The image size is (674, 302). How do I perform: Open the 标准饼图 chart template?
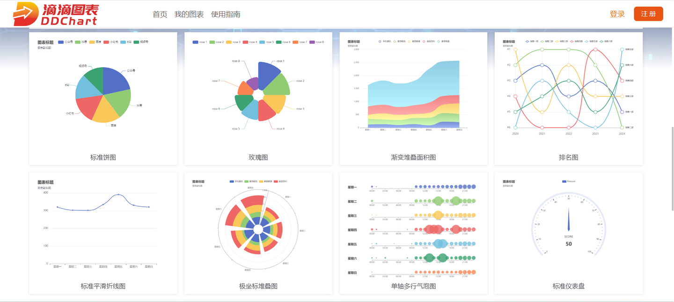[x=103, y=158]
